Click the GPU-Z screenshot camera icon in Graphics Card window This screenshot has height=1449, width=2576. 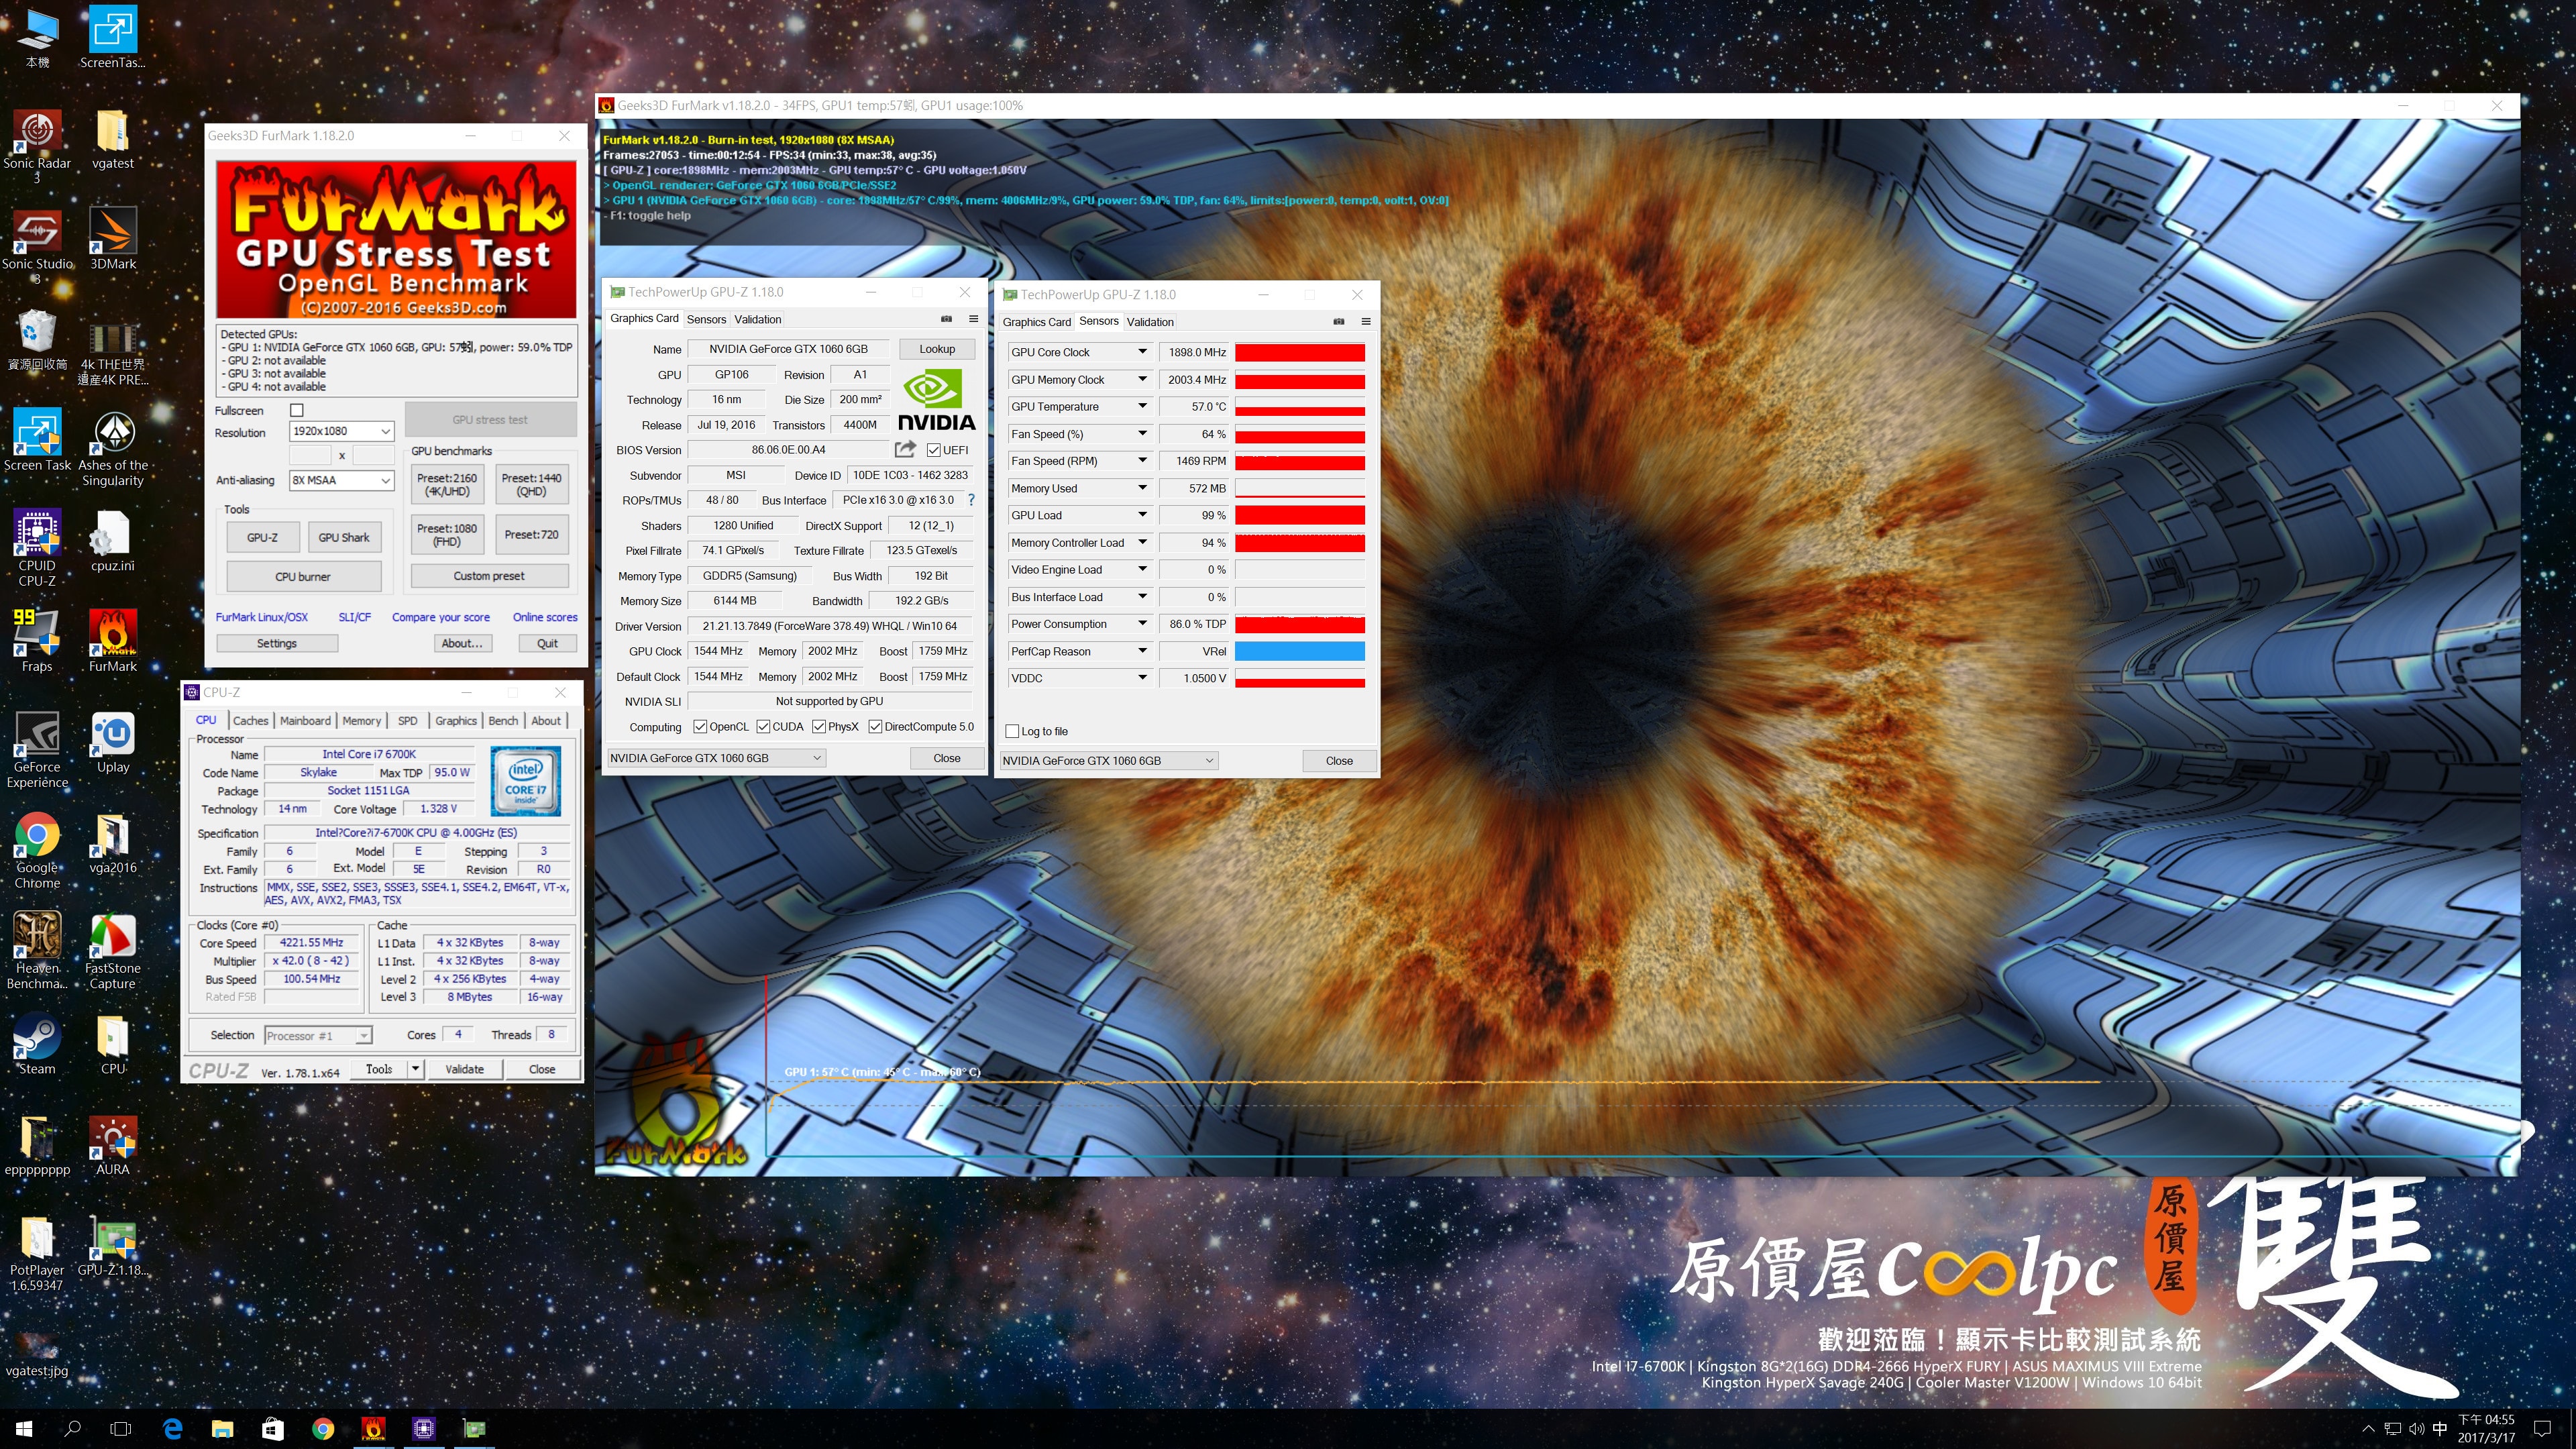pyautogui.click(x=946, y=319)
